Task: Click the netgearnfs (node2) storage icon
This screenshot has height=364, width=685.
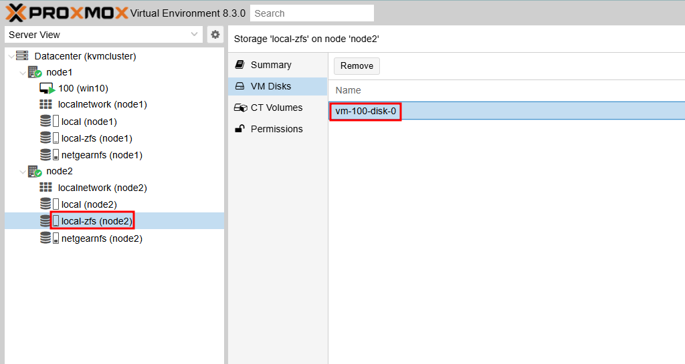Action: point(49,238)
